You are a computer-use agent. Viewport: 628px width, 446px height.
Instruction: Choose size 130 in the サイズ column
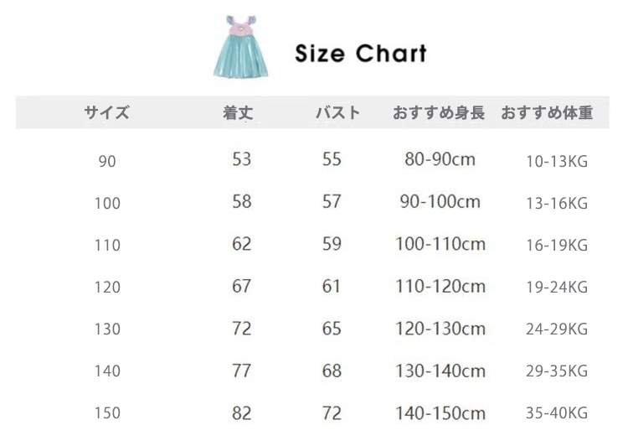(107, 329)
